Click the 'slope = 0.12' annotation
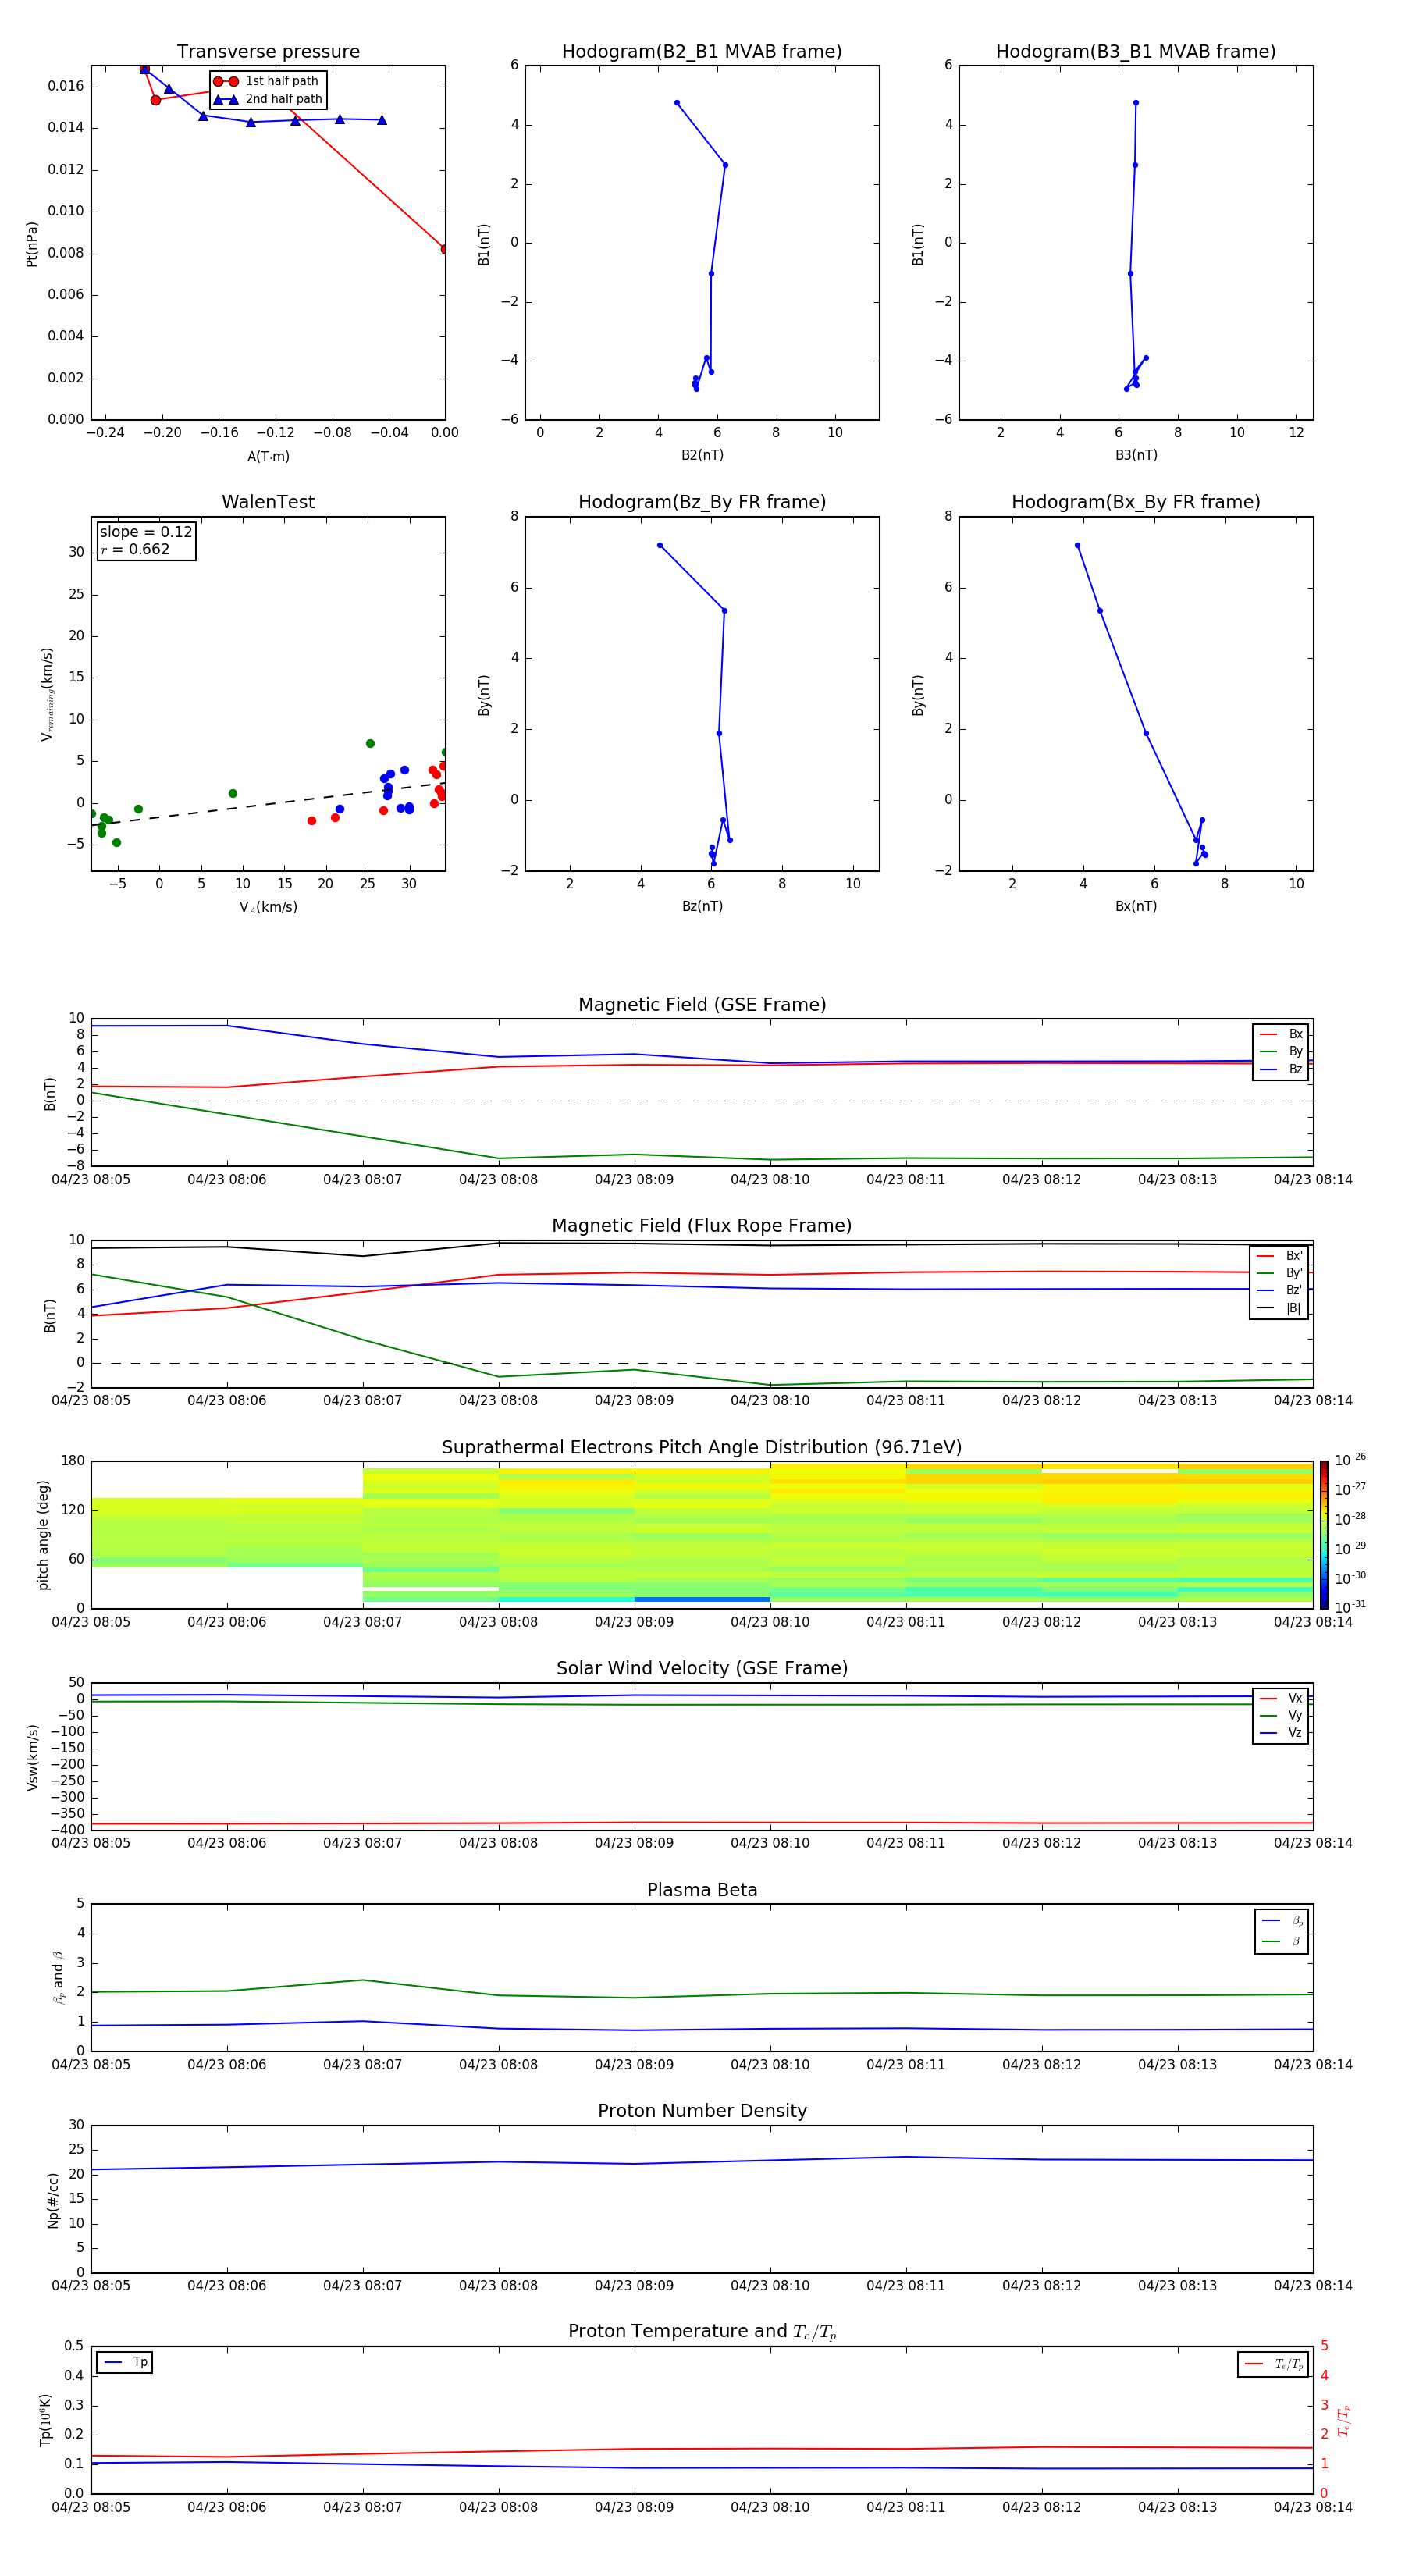1405x2576 pixels. (146, 532)
